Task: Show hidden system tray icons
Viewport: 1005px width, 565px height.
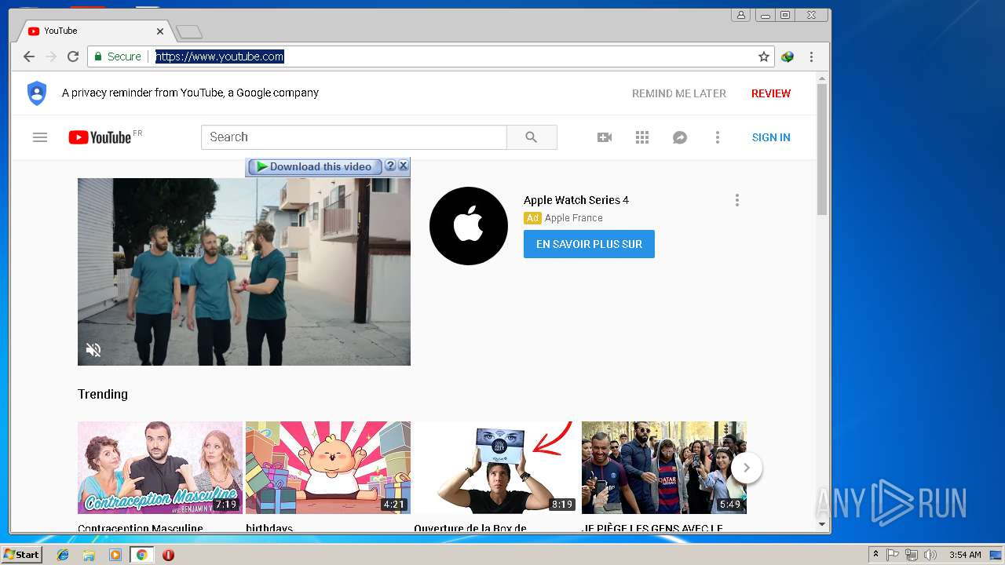Action: coord(875,555)
